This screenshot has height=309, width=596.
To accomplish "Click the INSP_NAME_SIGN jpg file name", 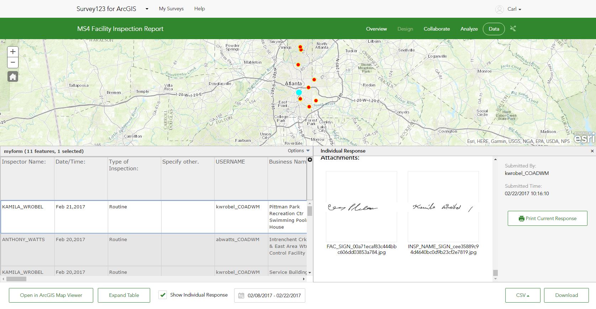I will [443, 249].
